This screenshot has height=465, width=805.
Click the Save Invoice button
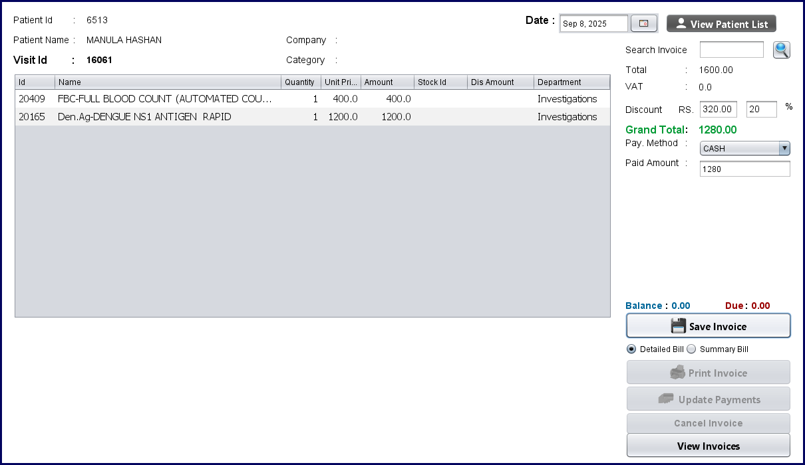[x=708, y=326]
